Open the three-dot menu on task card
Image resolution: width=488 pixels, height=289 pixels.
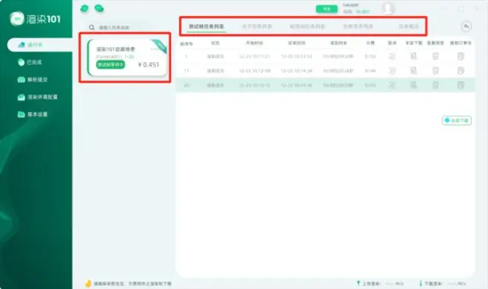pos(155,49)
